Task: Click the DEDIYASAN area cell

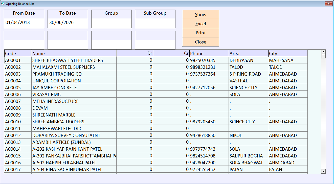Action: coord(249,60)
